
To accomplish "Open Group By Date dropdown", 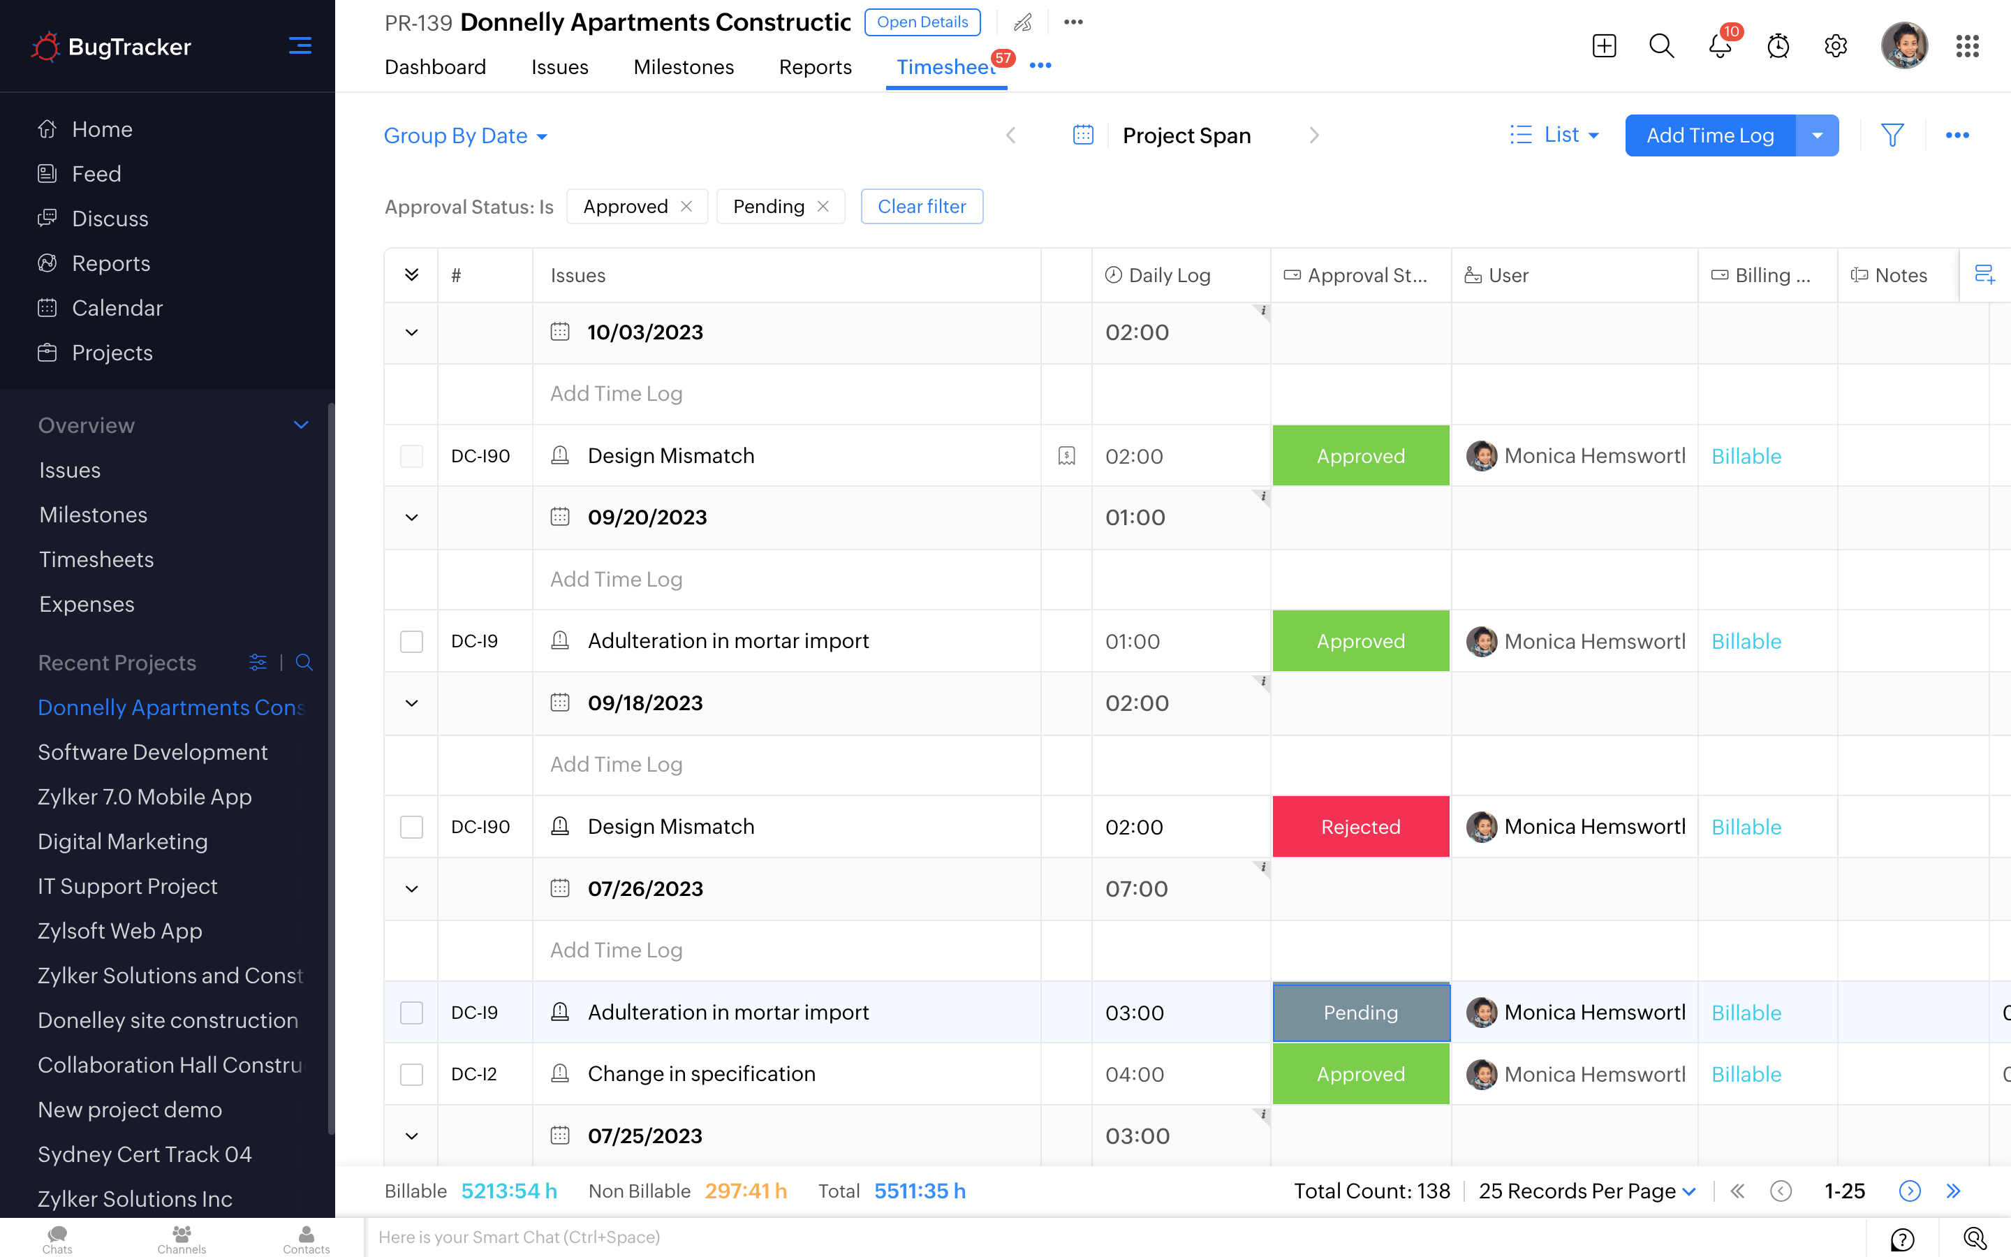I will click(465, 135).
